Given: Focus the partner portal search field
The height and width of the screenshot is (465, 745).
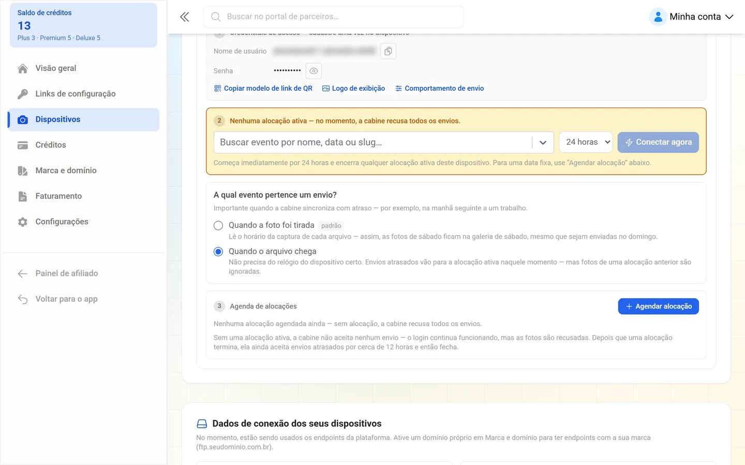Looking at the screenshot, I should [x=334, y=17].
